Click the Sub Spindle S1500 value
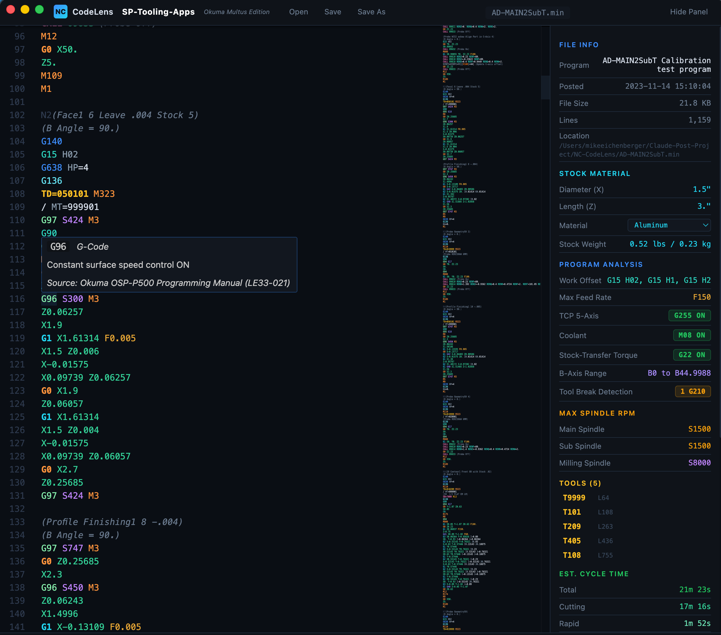Image resolution: width=721 pixels, height=635 pixels. click(x=699, y=446)
